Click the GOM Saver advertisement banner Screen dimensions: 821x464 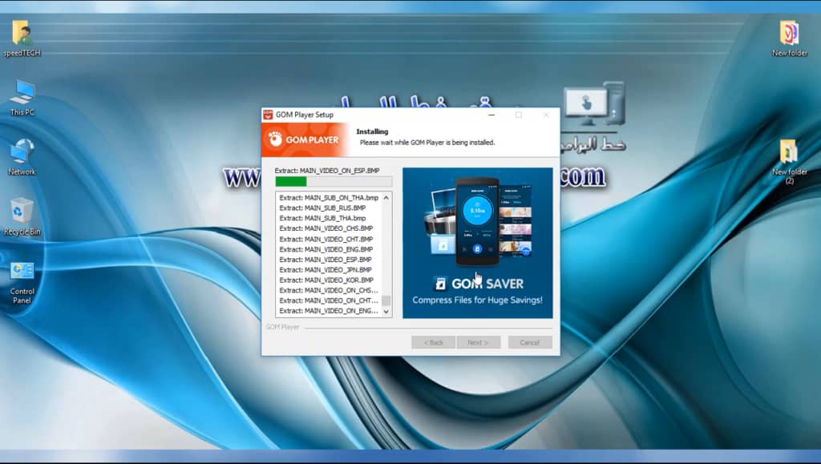477,242
